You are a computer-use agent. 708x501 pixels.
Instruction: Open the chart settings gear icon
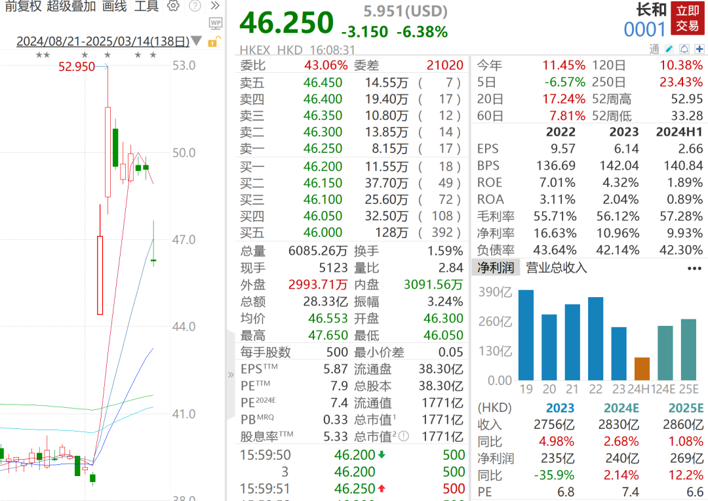[173, 7]
